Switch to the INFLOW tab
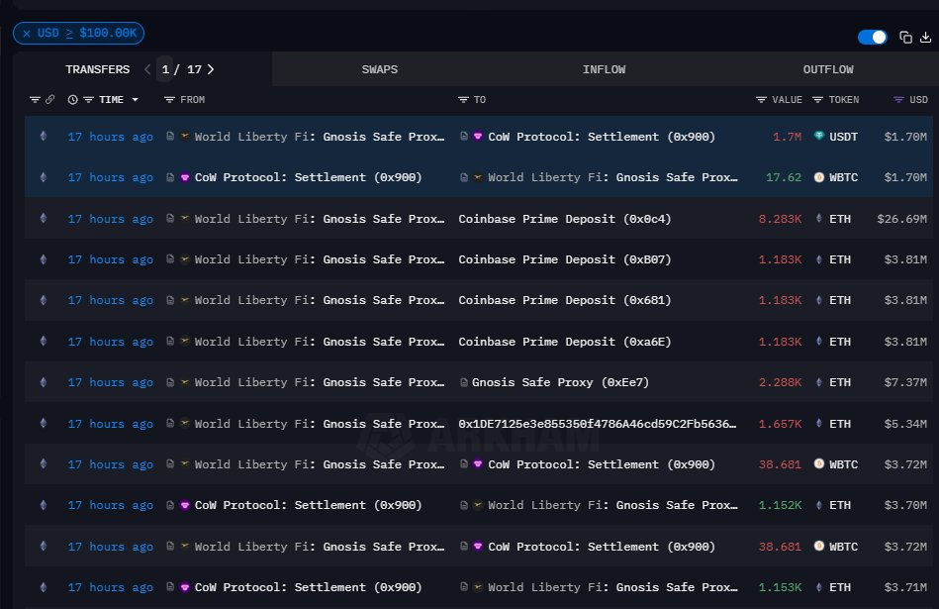This screenshot has height=609, width=939. point(604,69)
